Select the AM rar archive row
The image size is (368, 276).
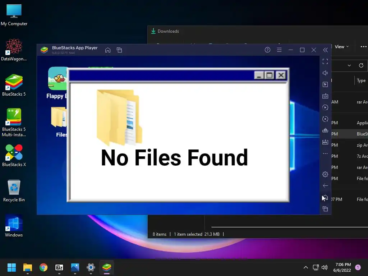click(349, 102)
